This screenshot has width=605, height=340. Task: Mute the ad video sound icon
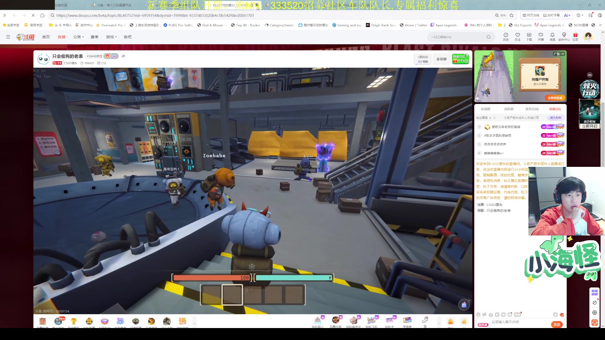[x=478, y=99]
